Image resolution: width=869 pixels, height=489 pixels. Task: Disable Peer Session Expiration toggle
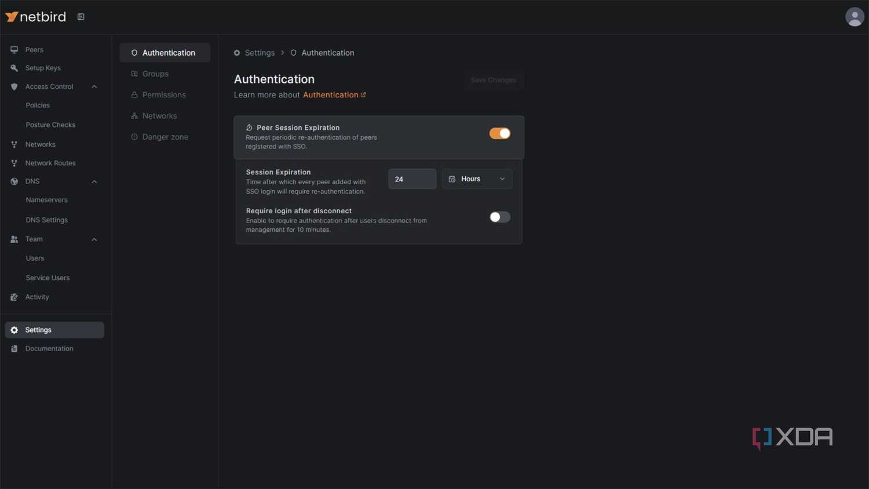click(x=500, y=133)
